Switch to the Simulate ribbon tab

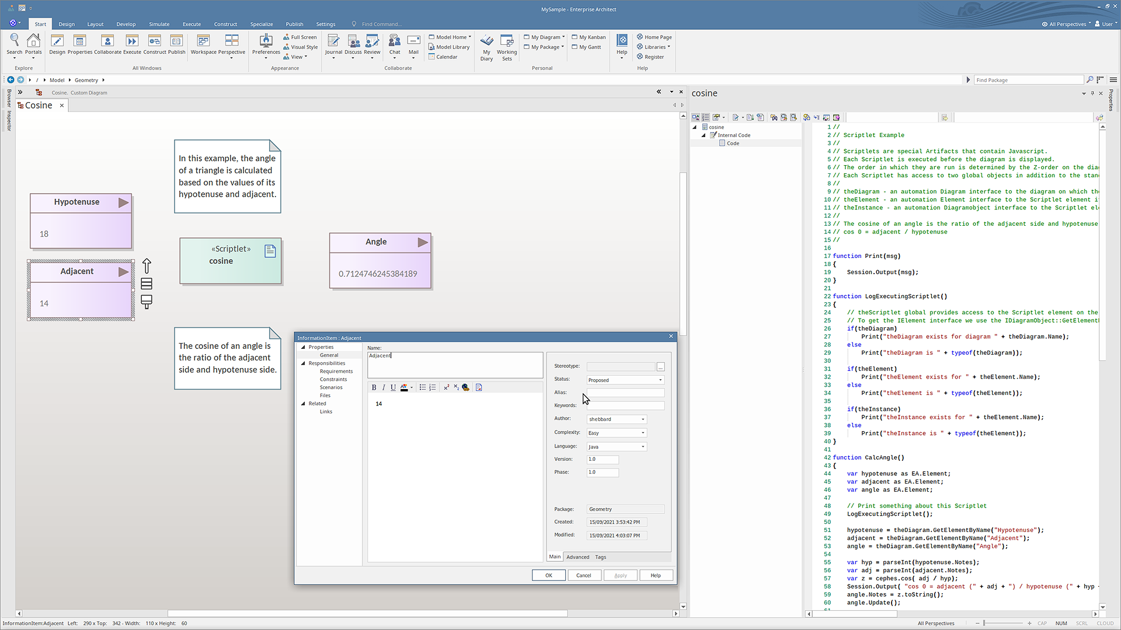pyautogui.click(x=159, y=24)
